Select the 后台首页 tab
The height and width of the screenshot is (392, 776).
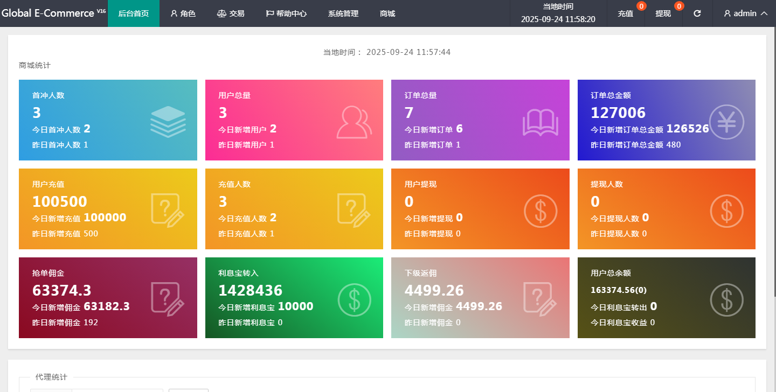(x=133, y=13)
